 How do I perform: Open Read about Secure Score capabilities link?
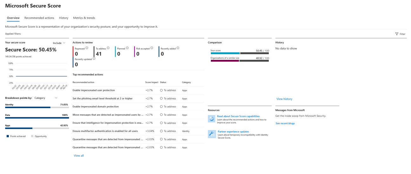(x=238, y=116)
